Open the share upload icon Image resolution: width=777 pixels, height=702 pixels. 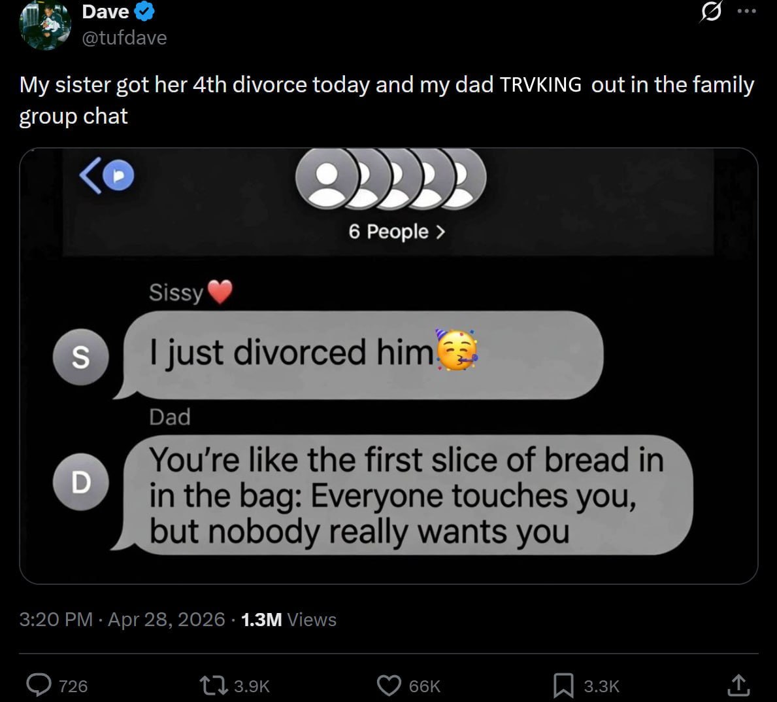(x=738, y=685)
